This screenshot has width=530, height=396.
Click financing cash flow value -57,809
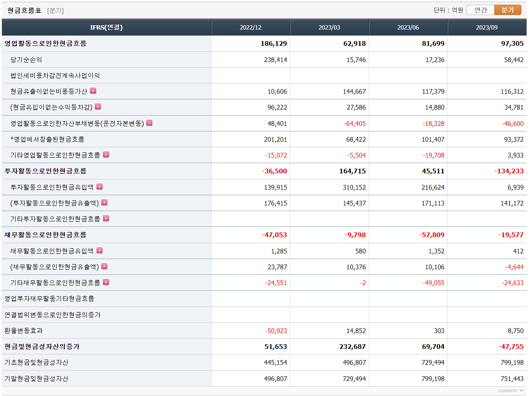[x=432, y=235]
